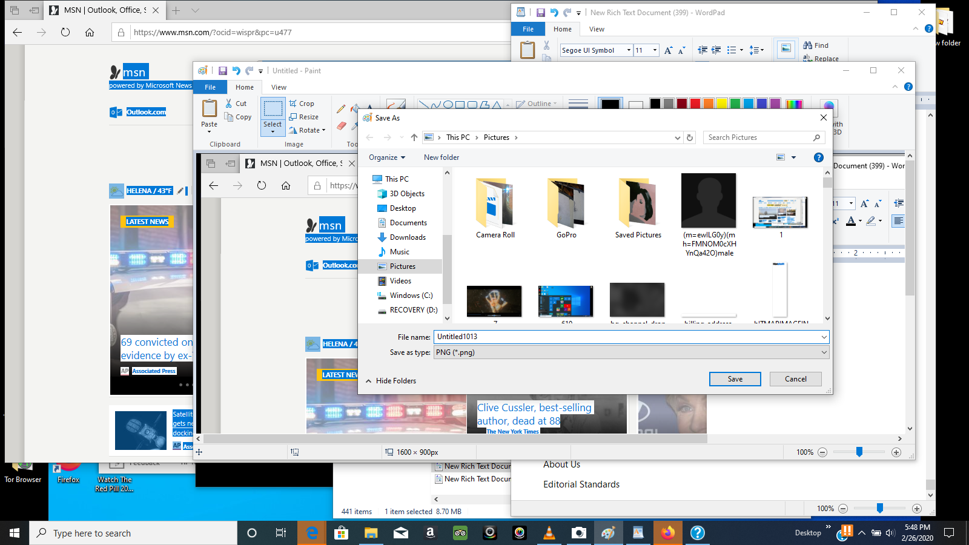The width and height of the screenshot is (969, 545).
Task: Select the Cut command in Paint ribbon
Action: tap(236, 104)
